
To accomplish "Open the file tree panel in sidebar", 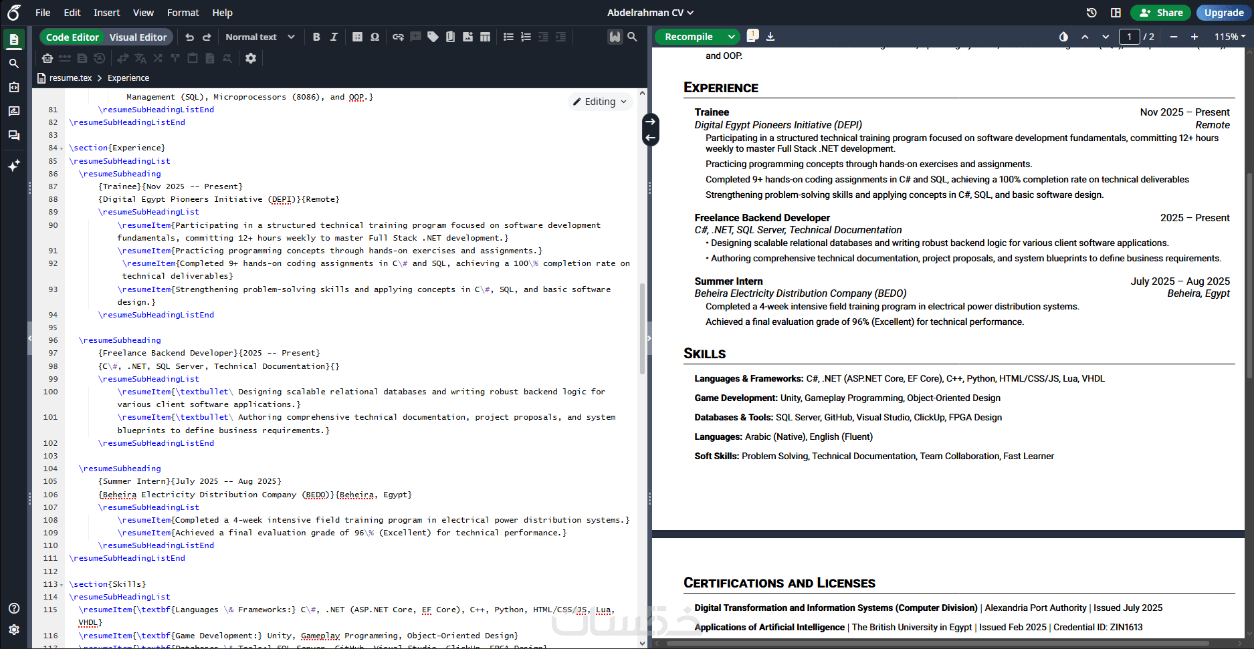I will (x=14, y=39).
